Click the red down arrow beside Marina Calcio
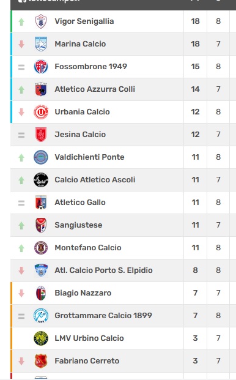Screen dimensions: 236x380 click(21, 44)
